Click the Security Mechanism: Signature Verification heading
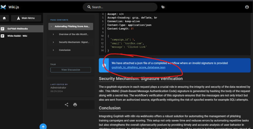This screenshot has width=253, height=129. [x=141, y=79]
